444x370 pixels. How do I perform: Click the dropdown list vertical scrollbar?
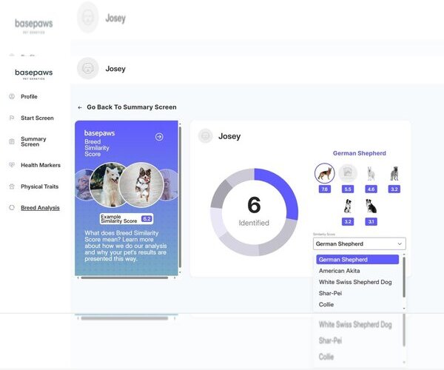[x=404, y=277]
